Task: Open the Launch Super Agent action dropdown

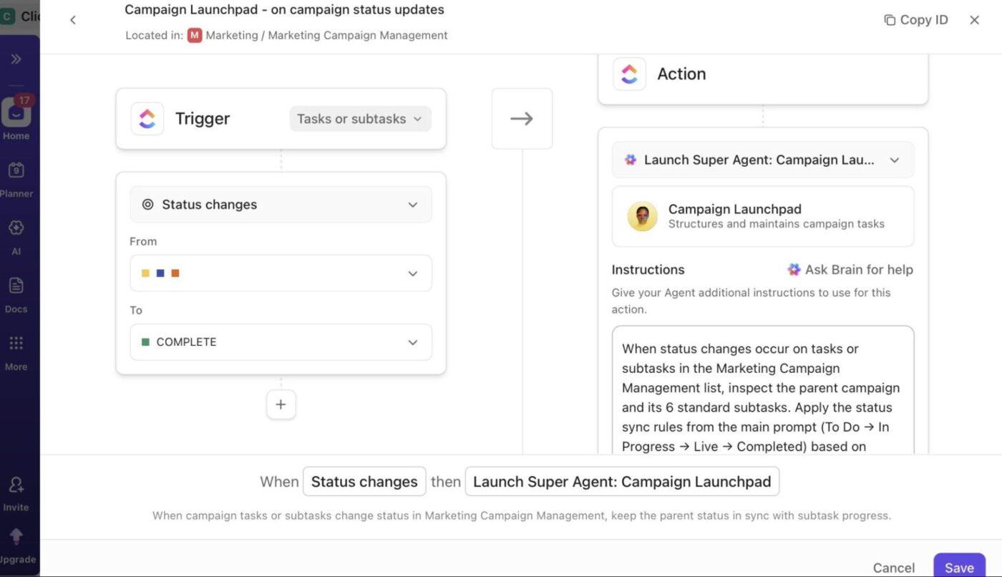Action: [x=762, y=158]
